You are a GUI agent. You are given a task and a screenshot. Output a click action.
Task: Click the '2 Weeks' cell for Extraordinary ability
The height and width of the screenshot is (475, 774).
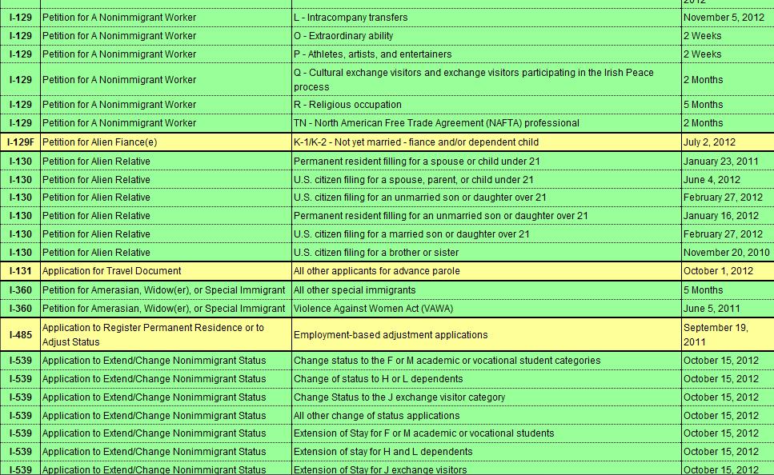[728, 36]
